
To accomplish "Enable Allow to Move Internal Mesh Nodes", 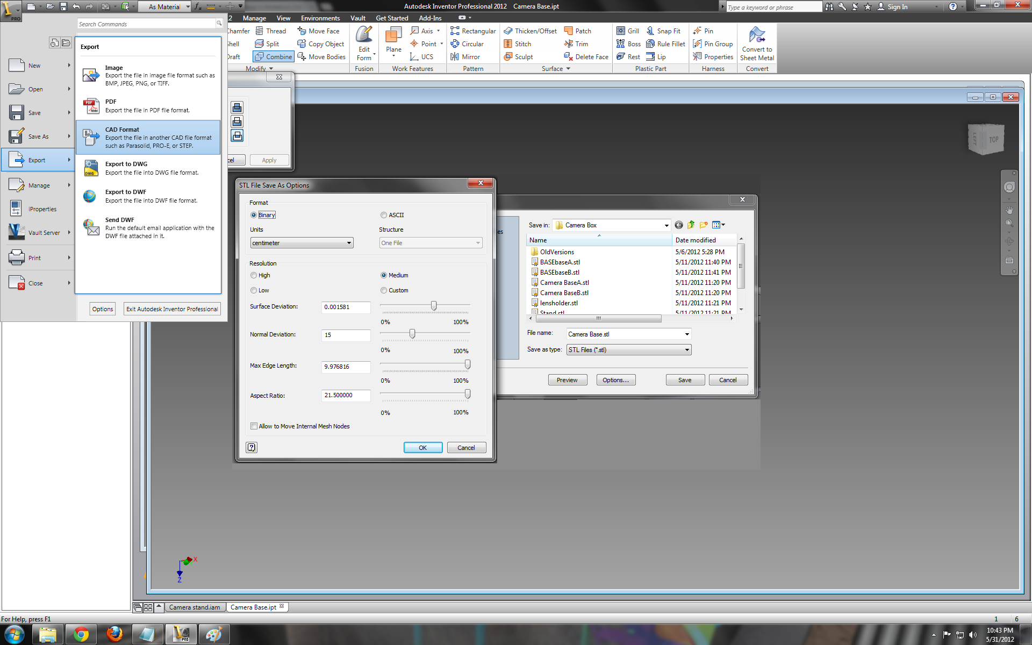I will [254, 426].
